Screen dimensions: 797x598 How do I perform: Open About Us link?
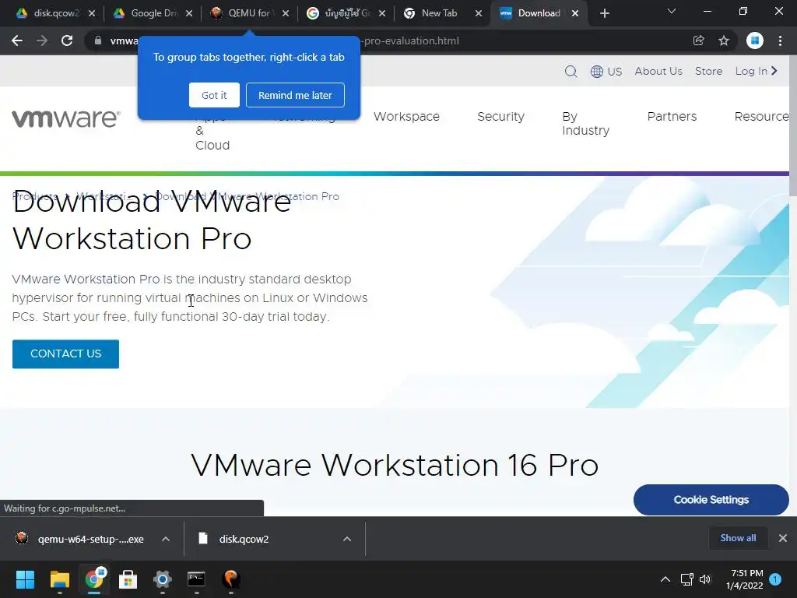tap(658, 71)
